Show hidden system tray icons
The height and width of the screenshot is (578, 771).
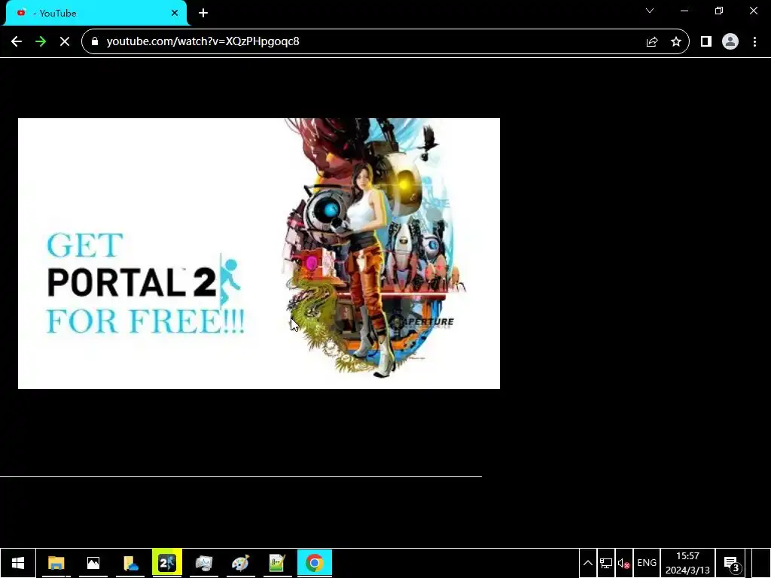tap(587, 563)
